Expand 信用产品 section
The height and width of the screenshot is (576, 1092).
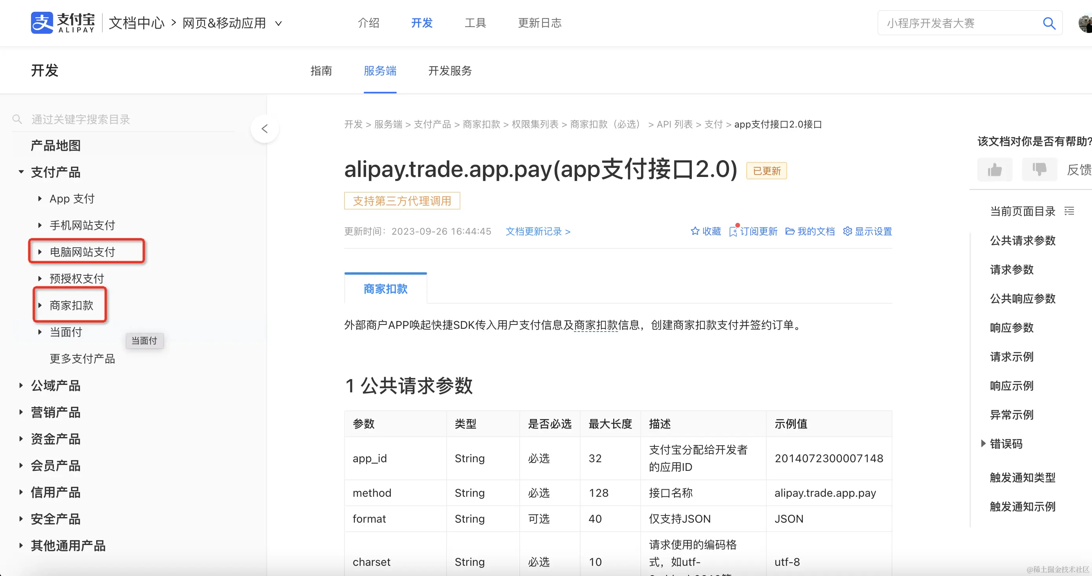[21, 492]
